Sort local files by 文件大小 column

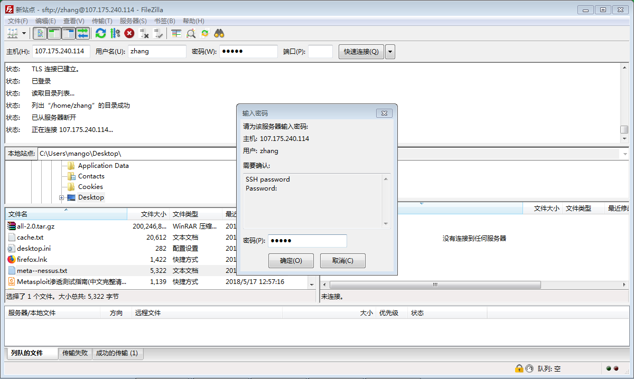(x=148, y=214)
